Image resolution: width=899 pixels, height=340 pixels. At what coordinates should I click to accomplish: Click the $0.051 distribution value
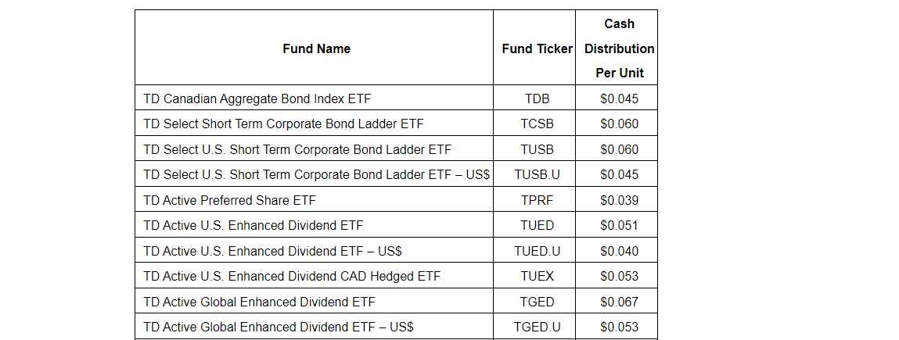pos(619,225)
